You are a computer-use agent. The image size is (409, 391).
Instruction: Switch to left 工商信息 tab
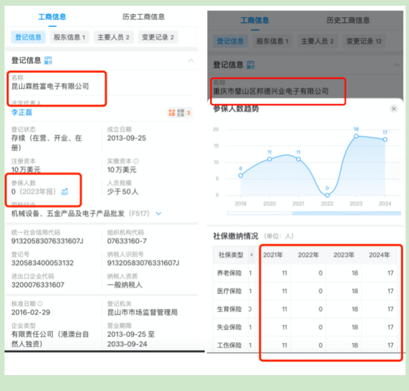[52, 17]
